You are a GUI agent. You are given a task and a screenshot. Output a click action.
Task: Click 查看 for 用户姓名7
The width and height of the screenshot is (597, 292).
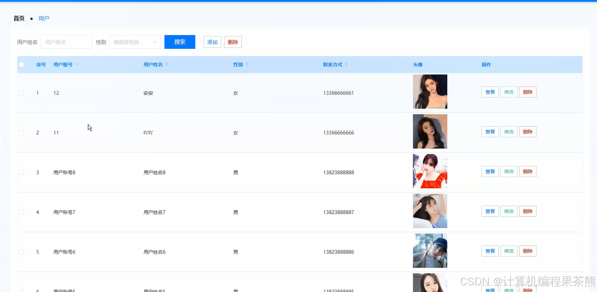[490, 211]
